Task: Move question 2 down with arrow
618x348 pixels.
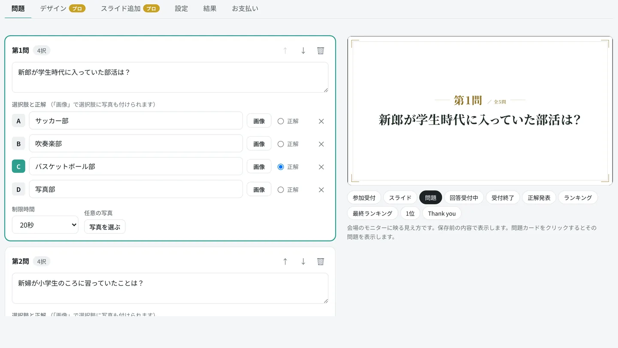Action: (x=303, y=262)
